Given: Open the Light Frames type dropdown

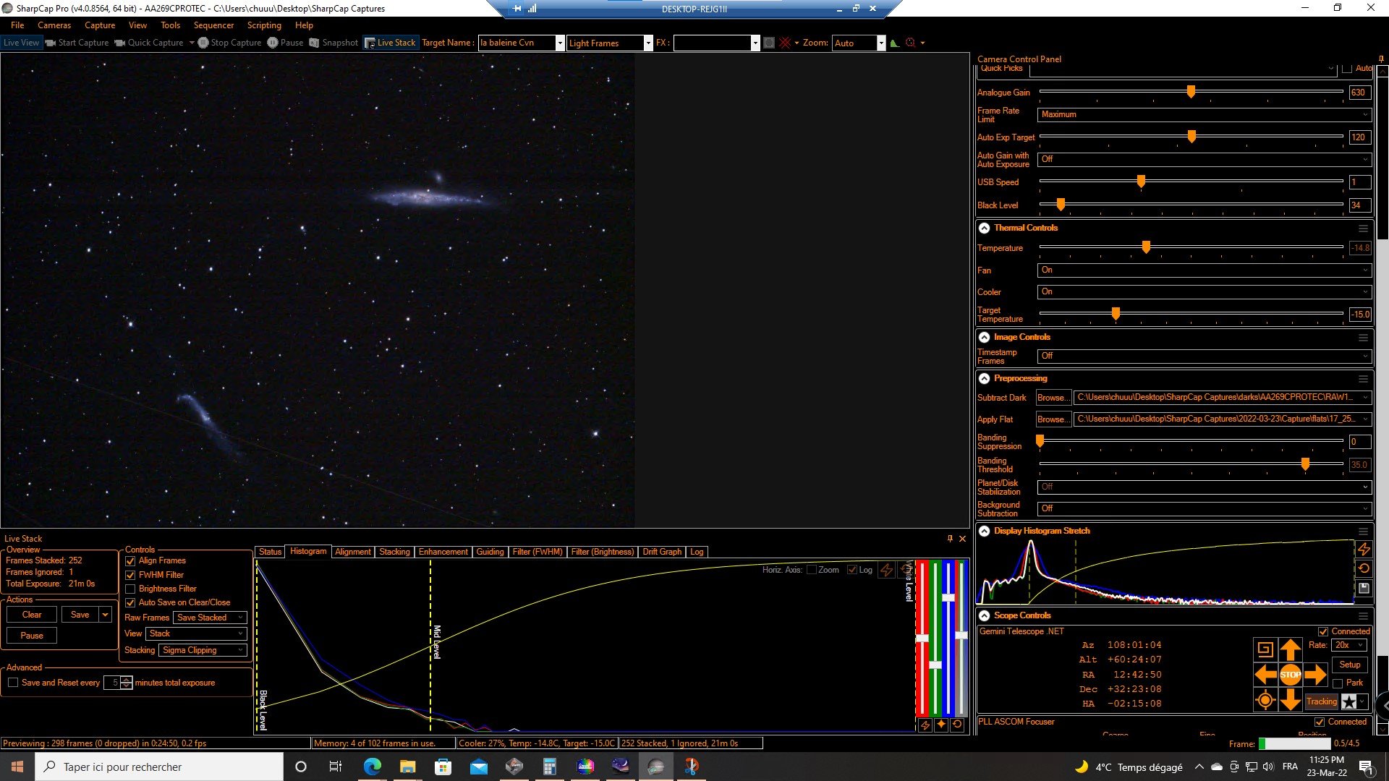Looking at the screenshot, I should (610, 43).
